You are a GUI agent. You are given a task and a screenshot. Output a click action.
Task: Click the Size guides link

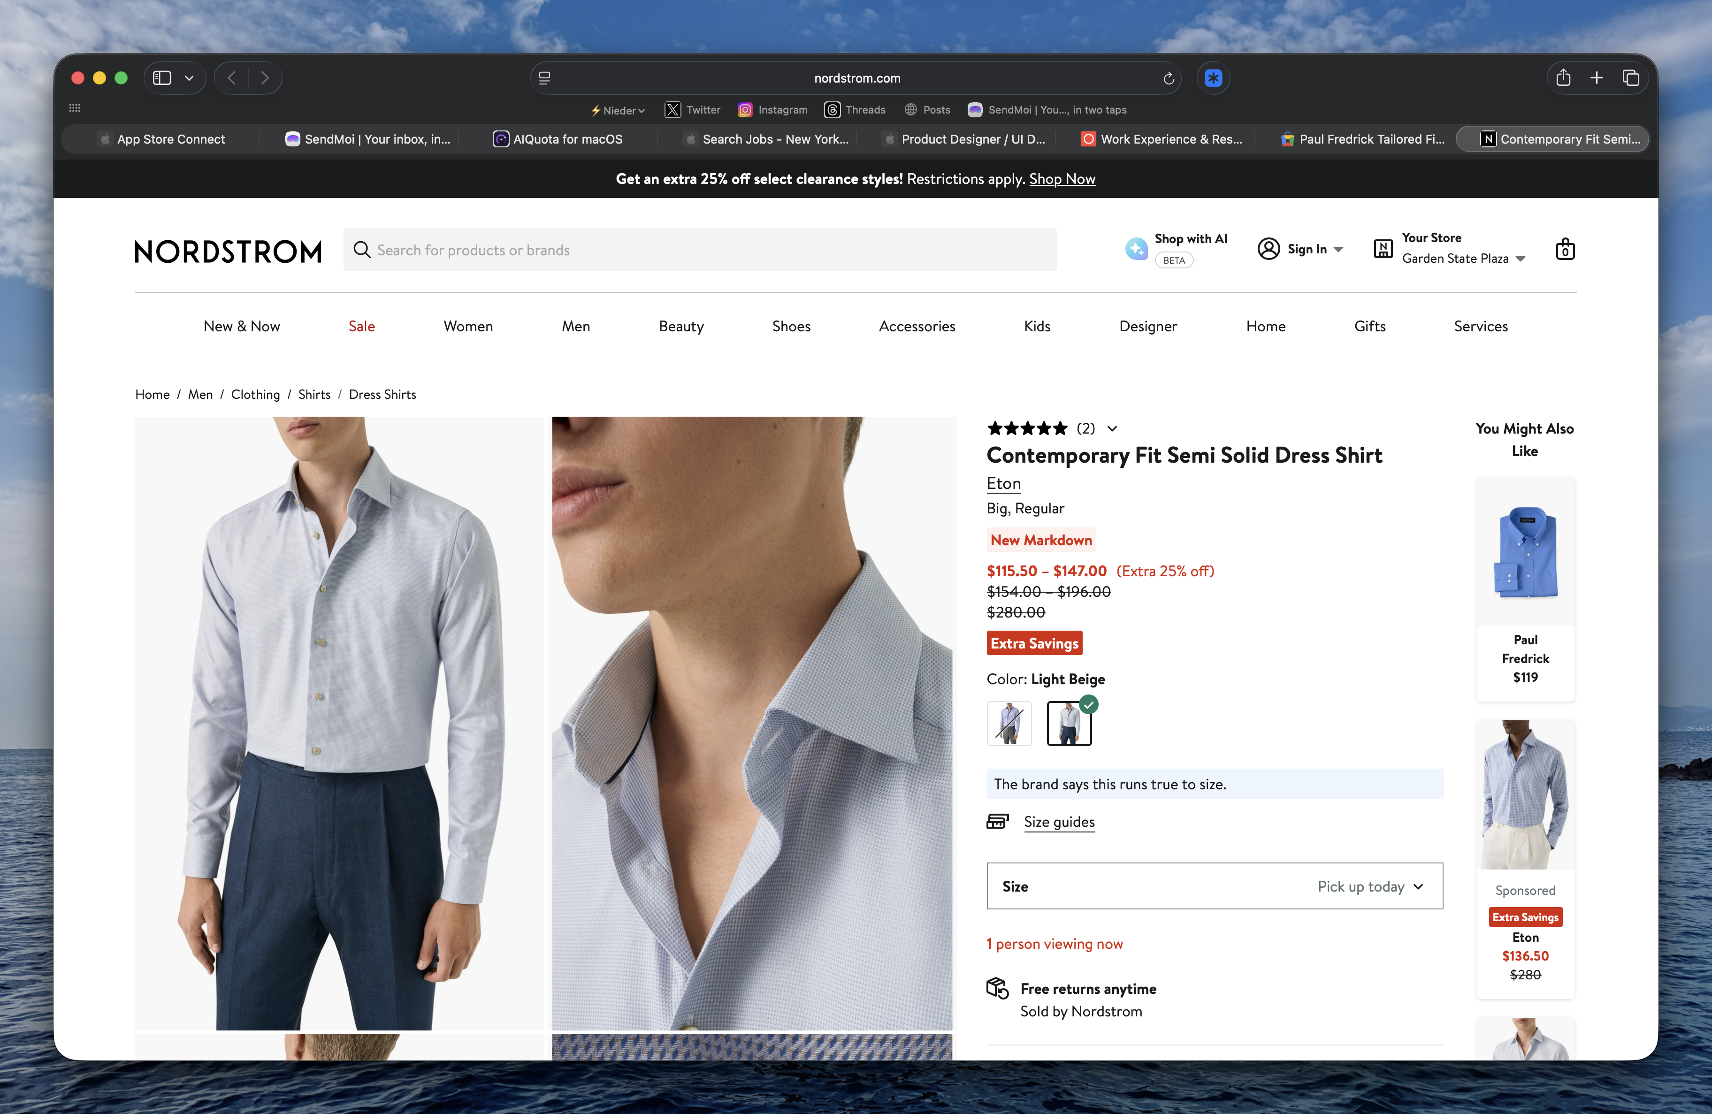tap(1059, 822)
